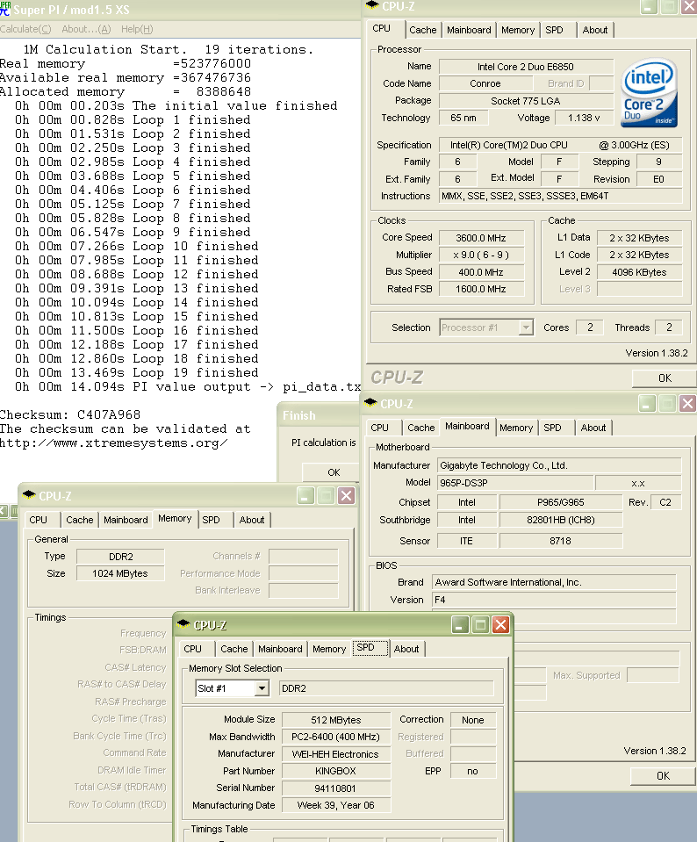This screenshot has height=842, width=697.
Task: Click the CPU-Z icon in the Memory window title bar
Action: coord(30,495)
